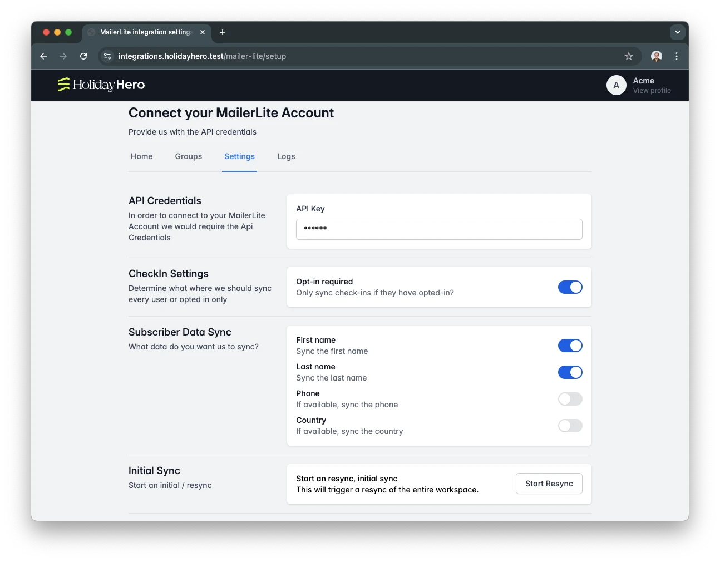Switch to the Groups tab

pyautogui.click(x=188, y=156)
